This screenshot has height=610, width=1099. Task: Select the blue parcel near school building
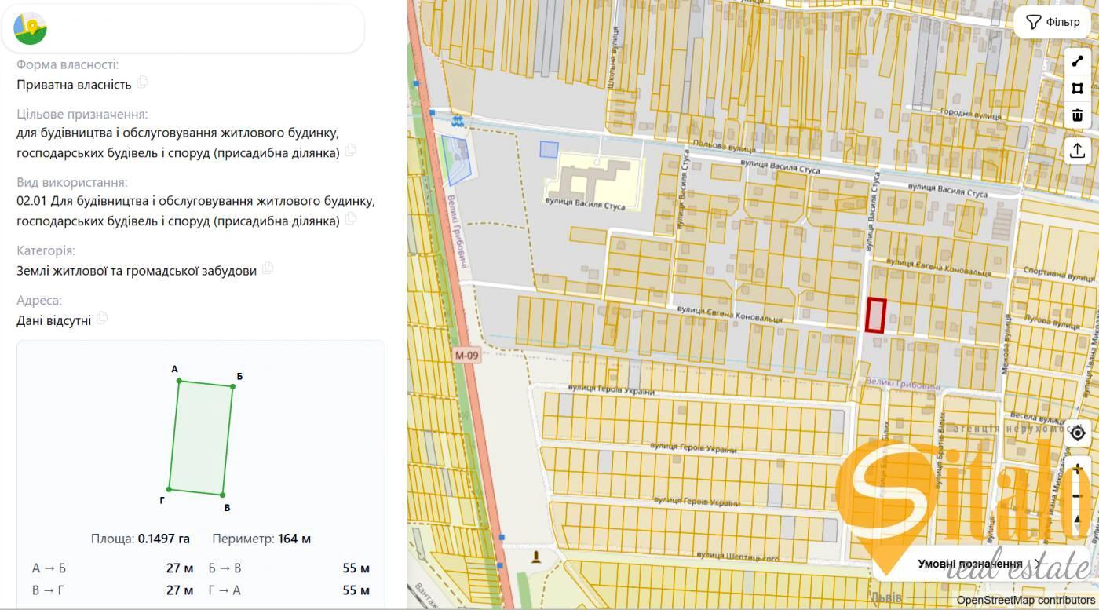pos(549,149)
